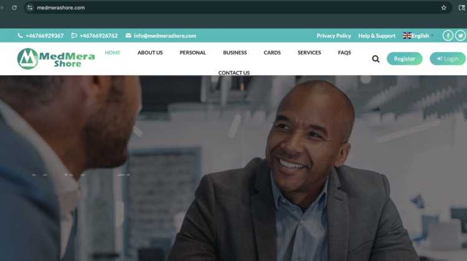467x261 pixels.
Task: Click the browser address bar URL
Action: pos(61,7)
